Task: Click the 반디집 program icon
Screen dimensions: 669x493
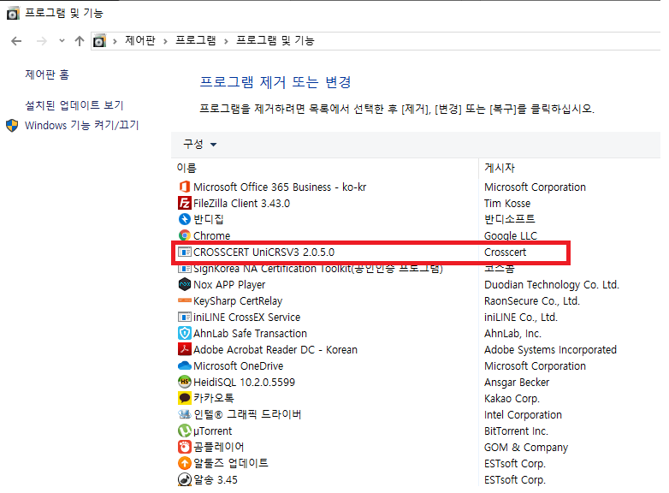Action: (x=184, y=219)
